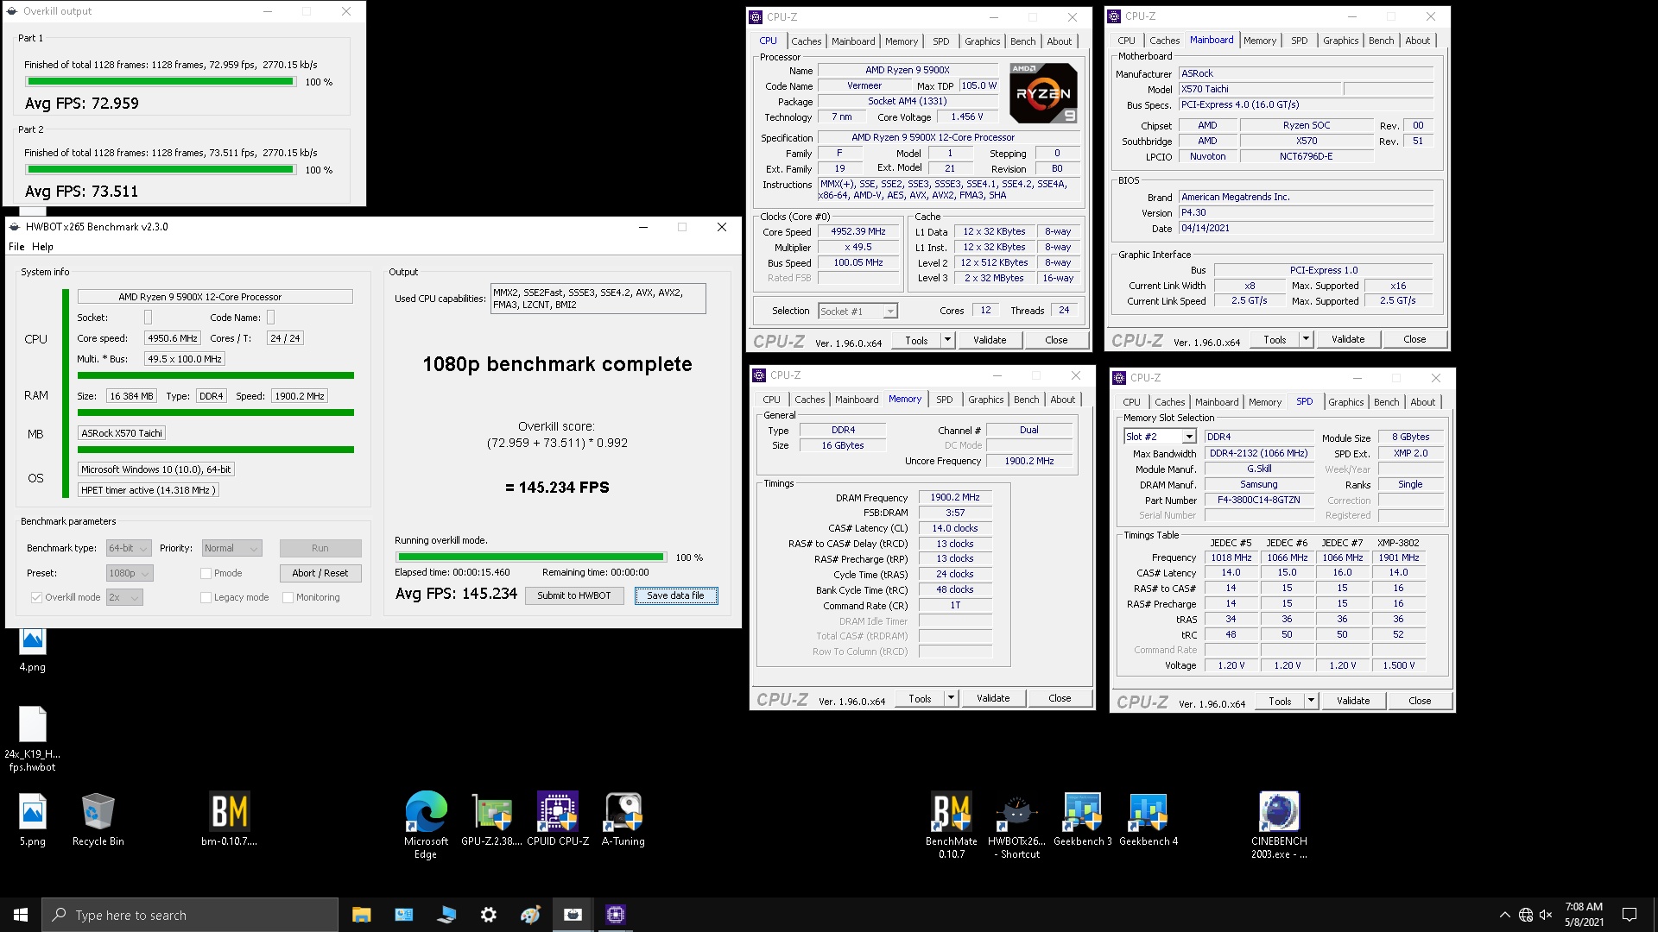Expand the Preset 1080p dropdown
The image size is (1658, 932).
(130, 573)
